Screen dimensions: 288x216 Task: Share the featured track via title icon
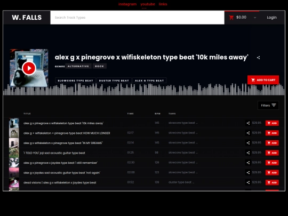pos(258,58)
